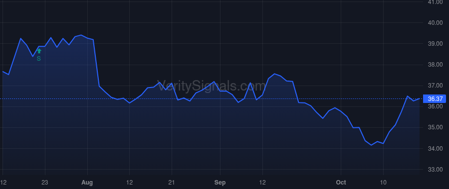Click the Oct date axis label
Screen dimensions: 449x189
pyautogui.click(x=341, y=183)
